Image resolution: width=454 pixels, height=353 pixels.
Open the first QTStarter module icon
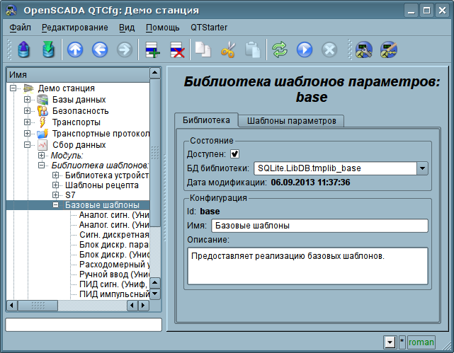click(364, 50)
